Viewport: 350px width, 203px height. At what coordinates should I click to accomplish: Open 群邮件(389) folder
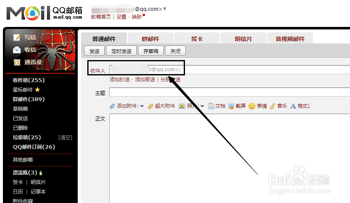29,99
